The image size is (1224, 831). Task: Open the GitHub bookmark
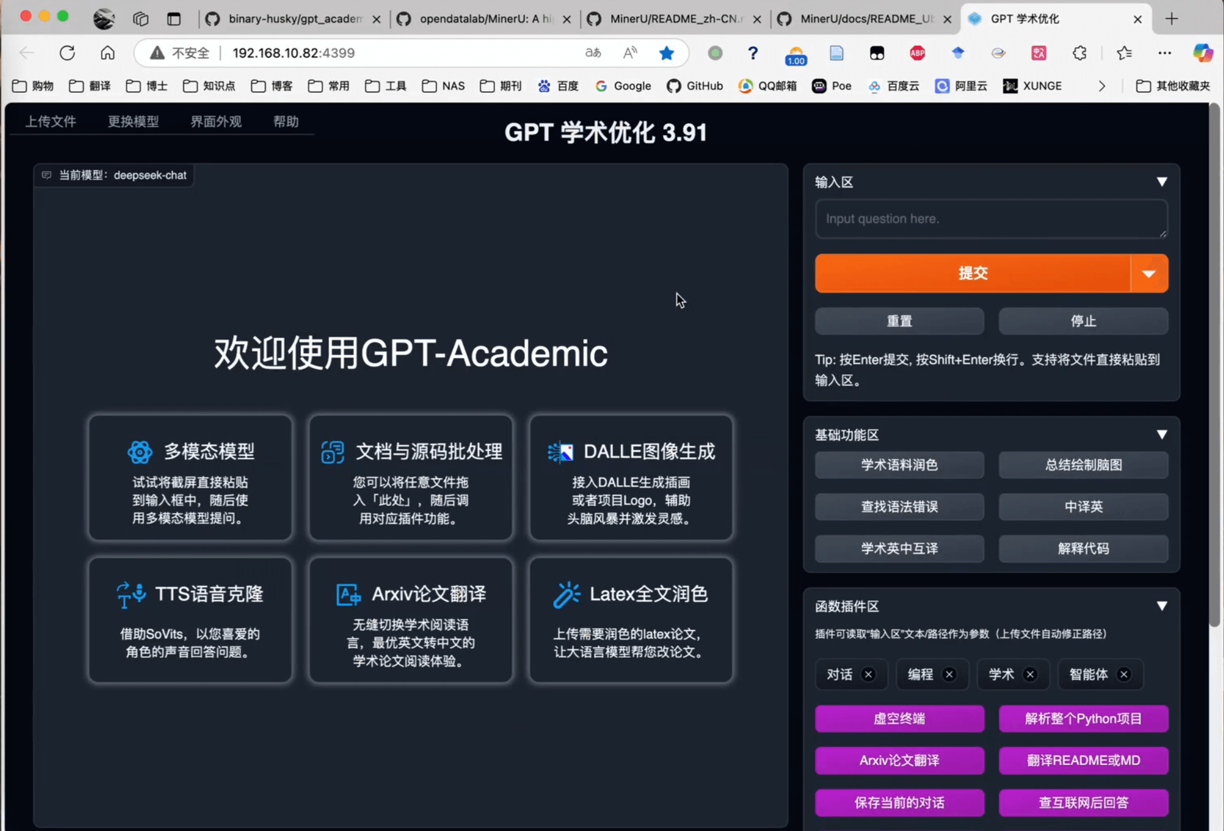(x=695, y=86)
